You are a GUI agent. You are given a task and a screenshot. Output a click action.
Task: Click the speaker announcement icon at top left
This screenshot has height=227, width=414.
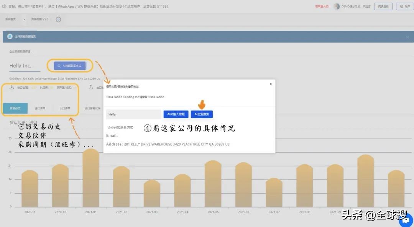pos(4,6)
